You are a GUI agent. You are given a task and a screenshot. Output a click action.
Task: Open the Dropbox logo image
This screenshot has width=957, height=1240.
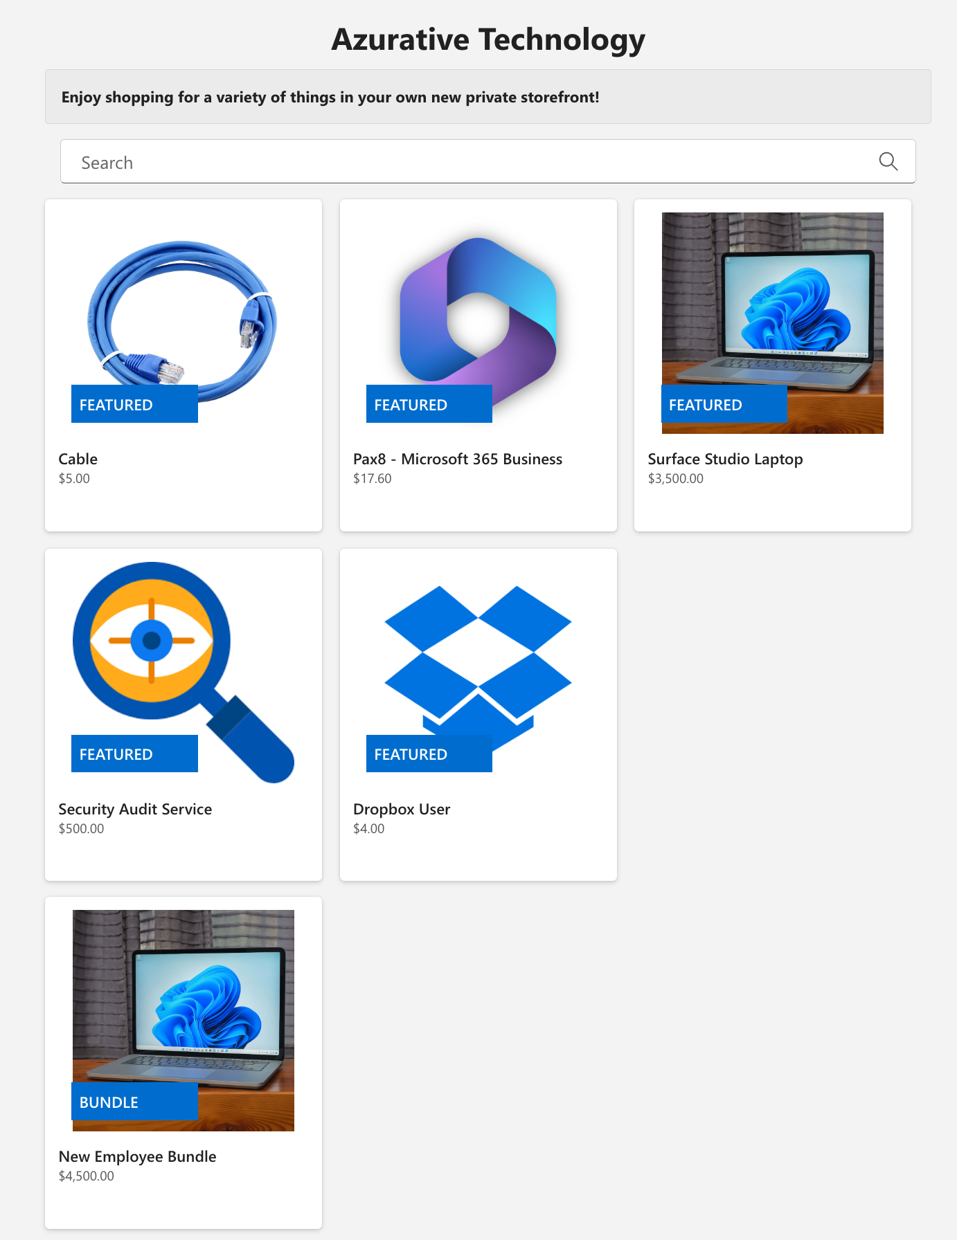pos(478,673)
